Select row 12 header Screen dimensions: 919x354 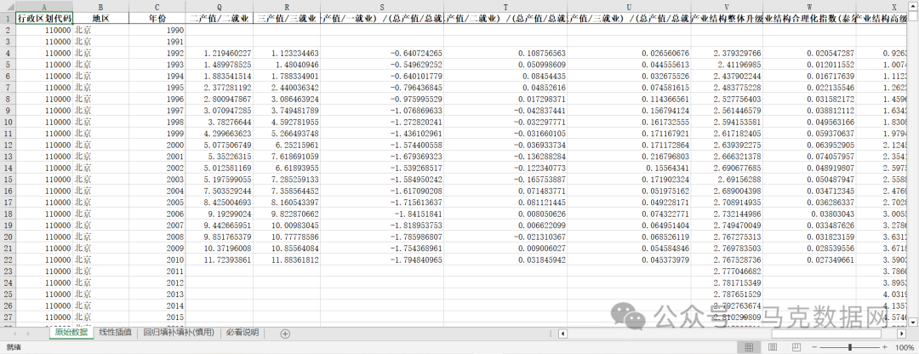[x=7, y=145]
